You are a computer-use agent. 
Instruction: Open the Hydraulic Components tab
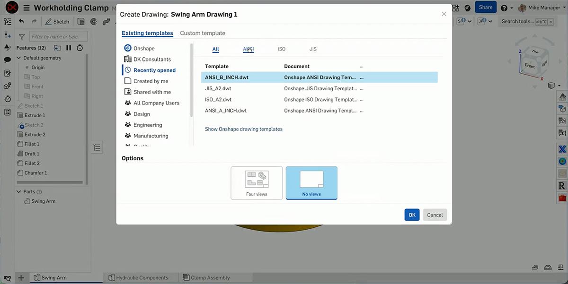141,277
